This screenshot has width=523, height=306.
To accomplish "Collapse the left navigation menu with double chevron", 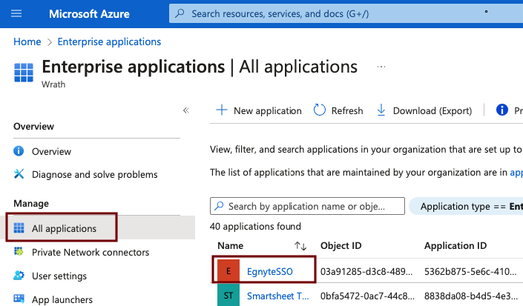I will pos(186,110).
